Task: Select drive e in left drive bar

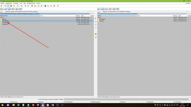Action: click(x=9, y=9)
